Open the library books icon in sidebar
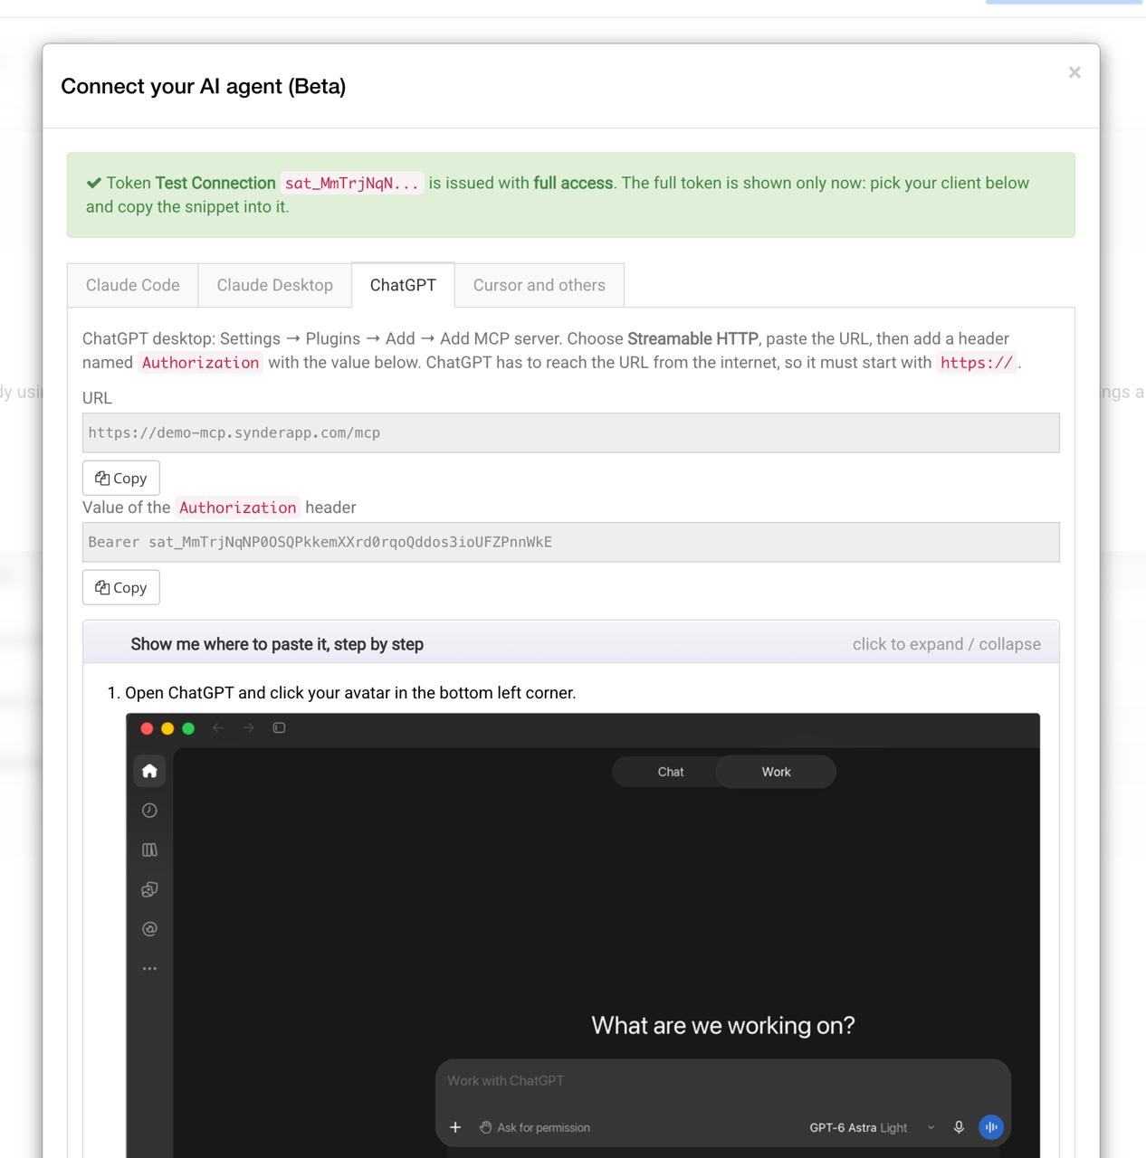 pyautogui.click(x=150, y=850)
